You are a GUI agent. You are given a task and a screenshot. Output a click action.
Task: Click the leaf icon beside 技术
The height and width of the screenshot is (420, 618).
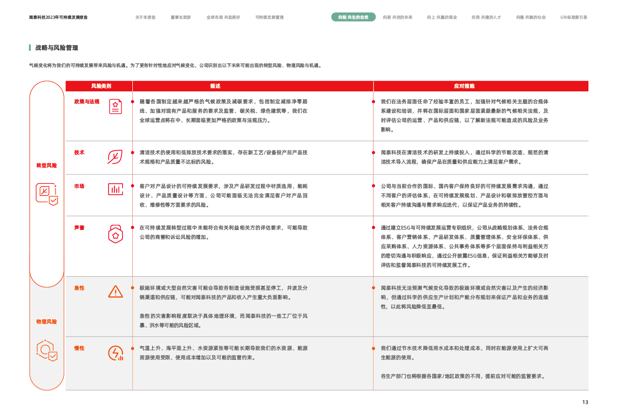click(x=115, y=156)
